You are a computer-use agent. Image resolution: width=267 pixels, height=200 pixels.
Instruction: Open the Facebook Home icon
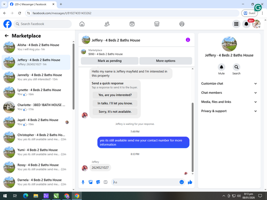tap(82, 24)
